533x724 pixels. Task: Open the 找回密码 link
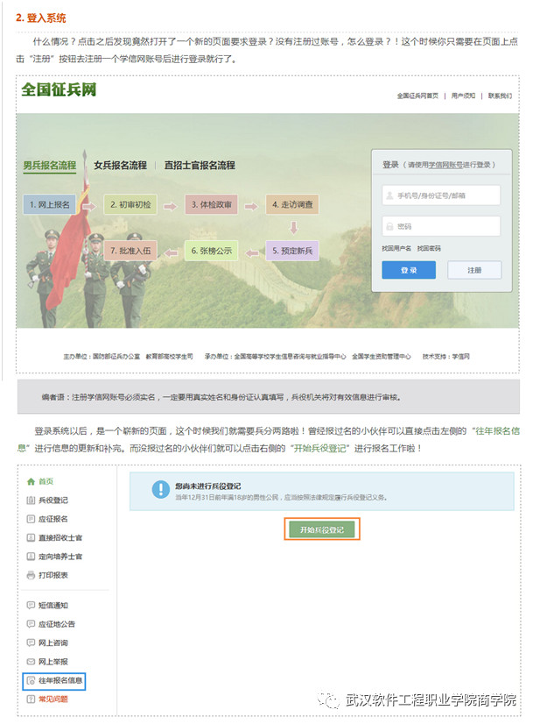pos(429,249)
